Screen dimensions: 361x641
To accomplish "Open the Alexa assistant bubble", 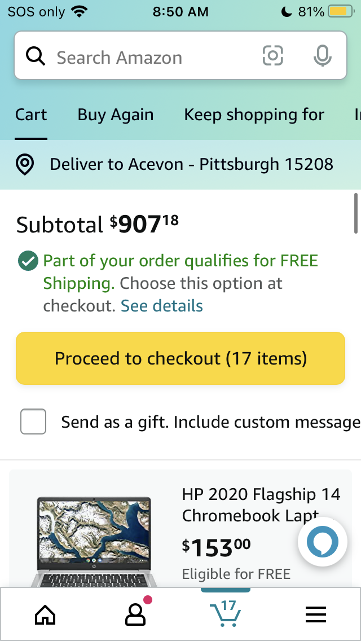I will coord(323,542).
